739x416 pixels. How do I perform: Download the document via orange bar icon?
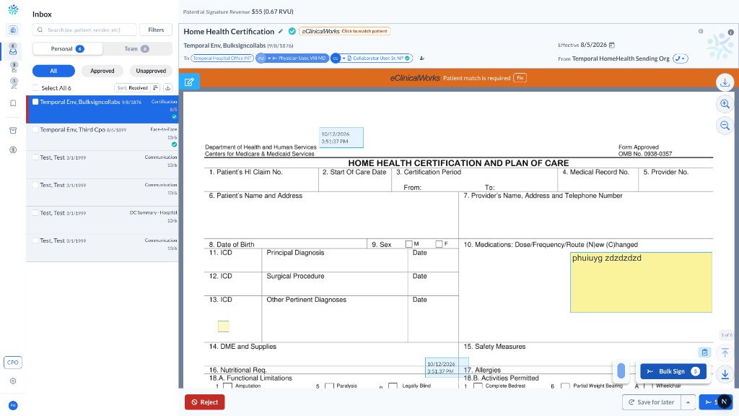click(725, 82)
